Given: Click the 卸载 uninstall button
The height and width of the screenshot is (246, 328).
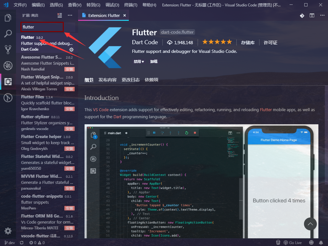Looking at the screenshot, I should [x=154, y=61].
